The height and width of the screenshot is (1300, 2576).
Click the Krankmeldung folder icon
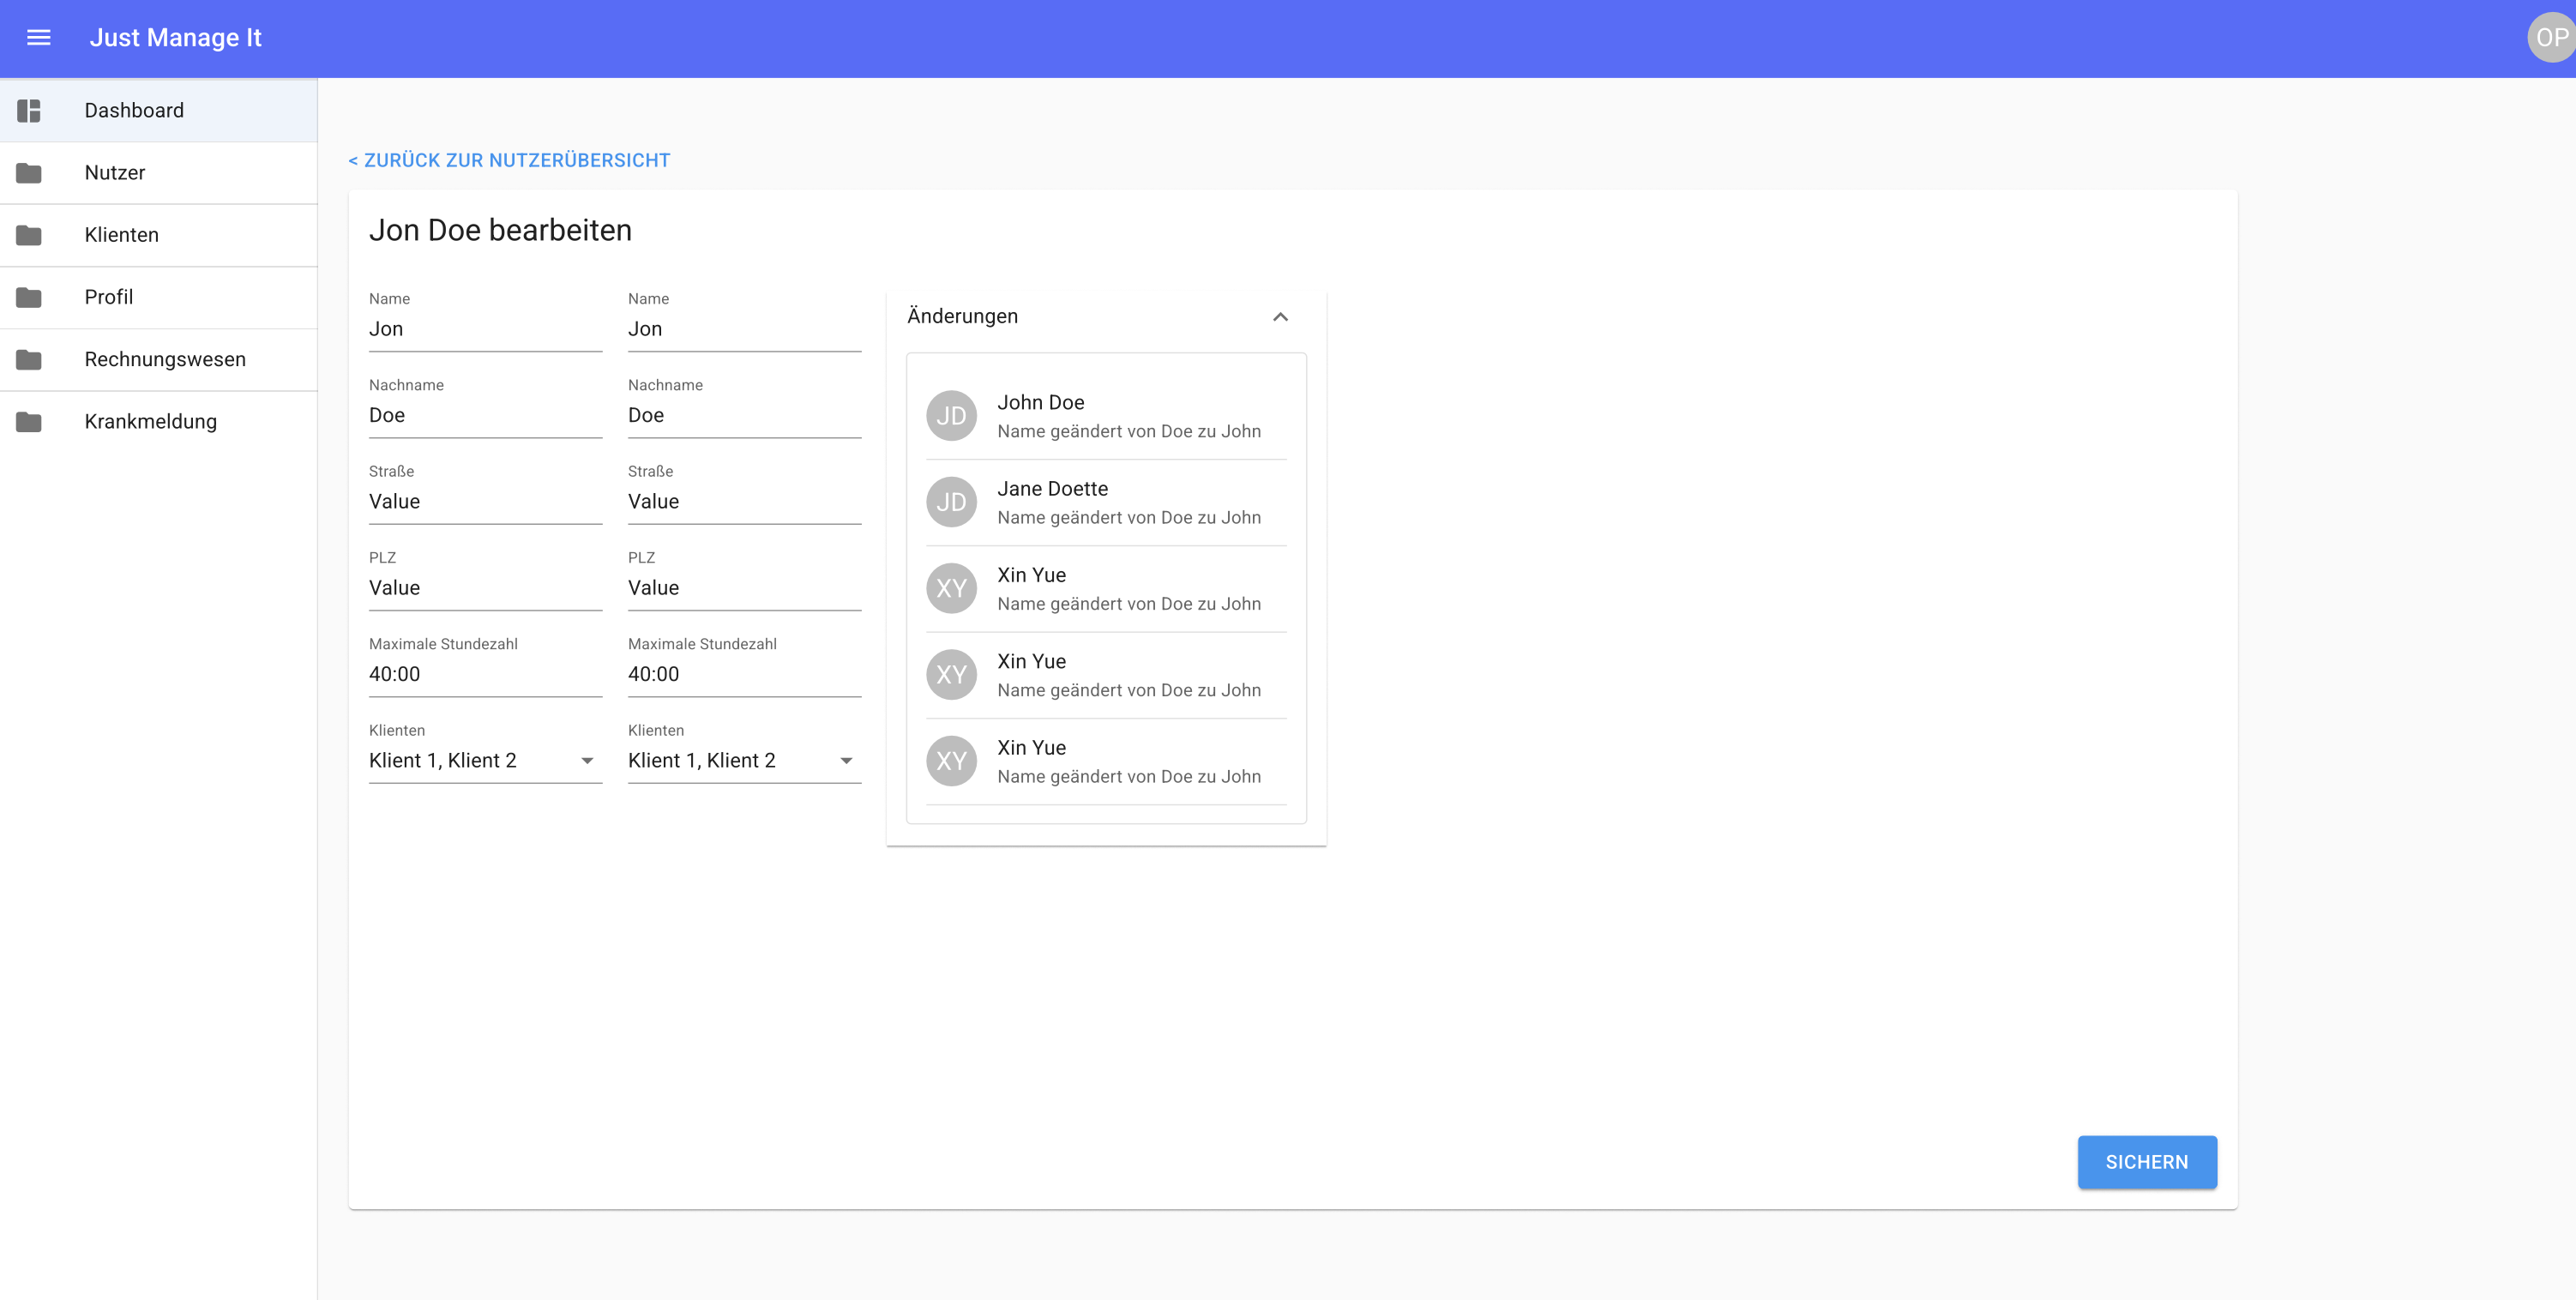pyautogui.click(x=29, y=422)
